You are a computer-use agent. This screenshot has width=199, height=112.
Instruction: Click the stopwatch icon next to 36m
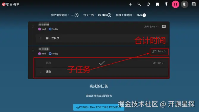click(144, 15)
